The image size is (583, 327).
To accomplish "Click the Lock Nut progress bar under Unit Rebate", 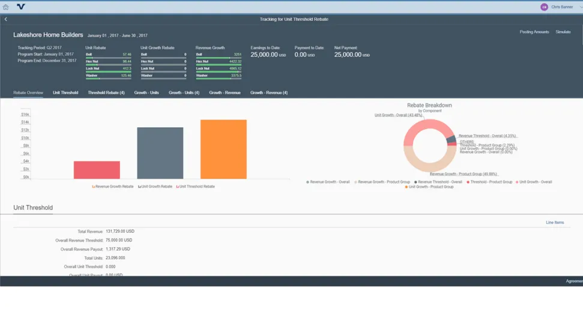I will coord(109,71).
